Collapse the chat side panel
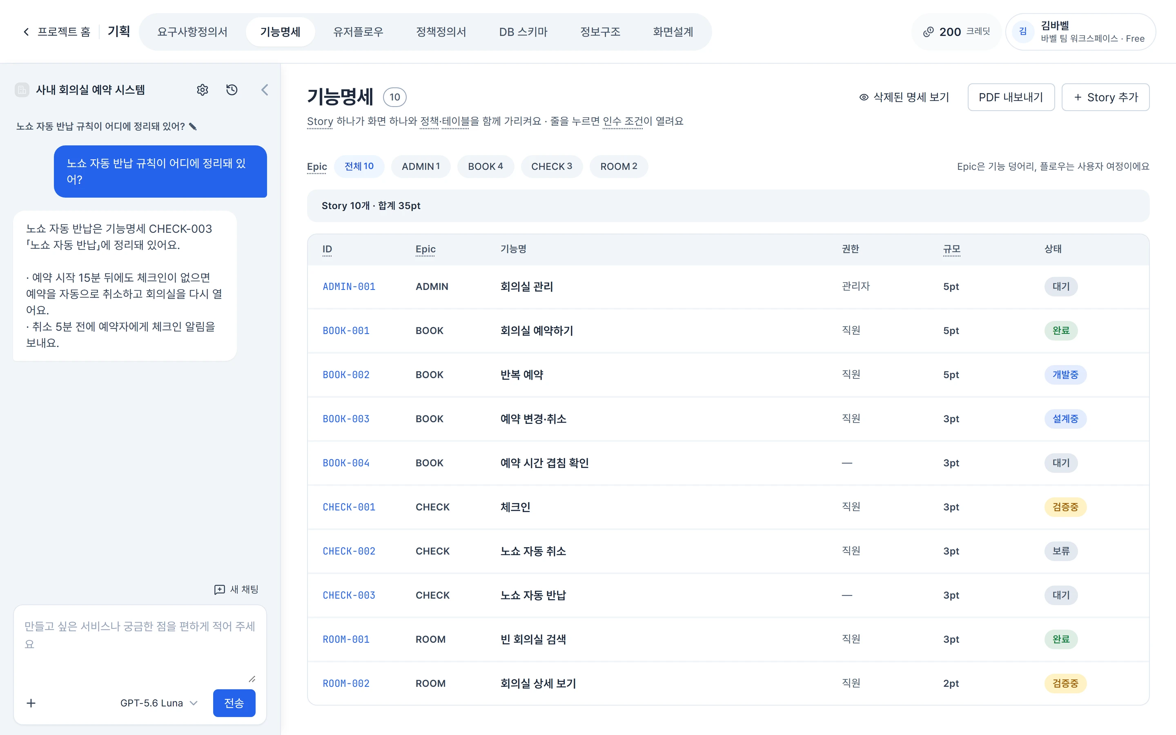Screen dimensions: 1176x735 (x=264, y=90)
